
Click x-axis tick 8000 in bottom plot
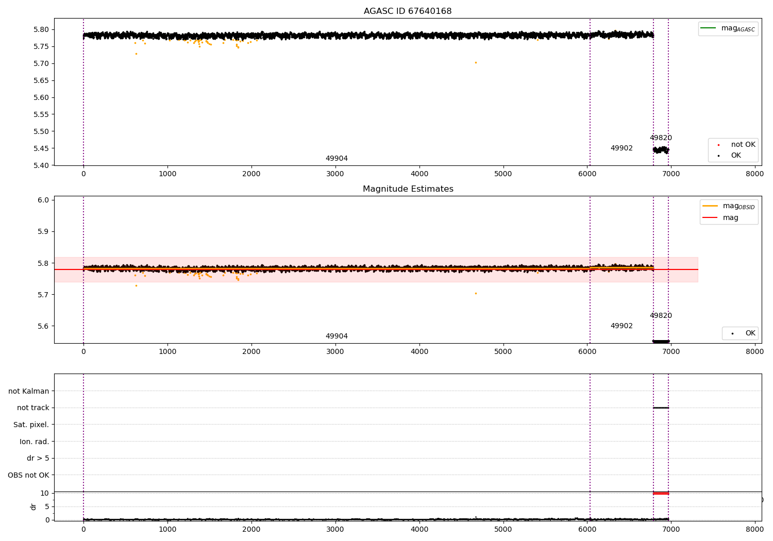(x=755, y=529)
